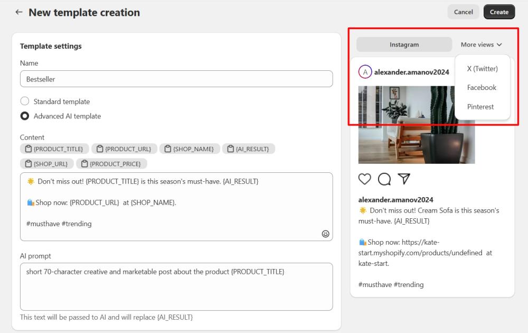Click the heart like icon in preview

[x=365, y=179]
